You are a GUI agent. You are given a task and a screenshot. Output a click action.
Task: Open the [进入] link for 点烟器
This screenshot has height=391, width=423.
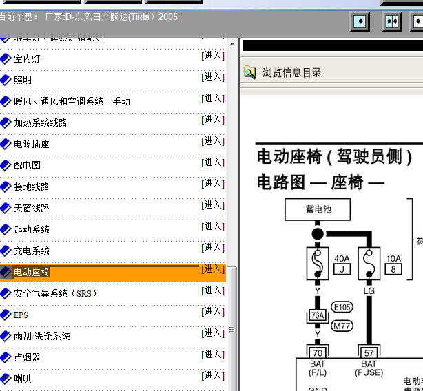pyautogui.click(x=213, y=355)
